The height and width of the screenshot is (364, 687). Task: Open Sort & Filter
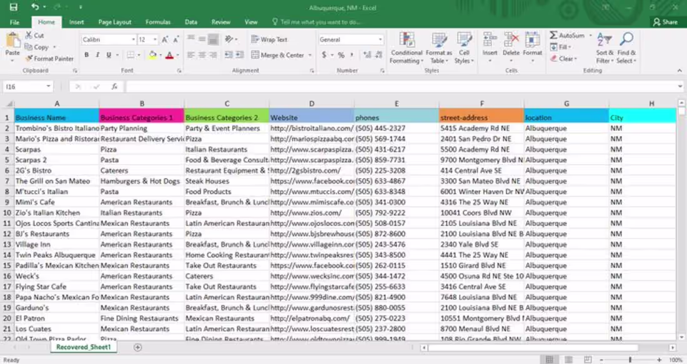click(x=605, y=48)
